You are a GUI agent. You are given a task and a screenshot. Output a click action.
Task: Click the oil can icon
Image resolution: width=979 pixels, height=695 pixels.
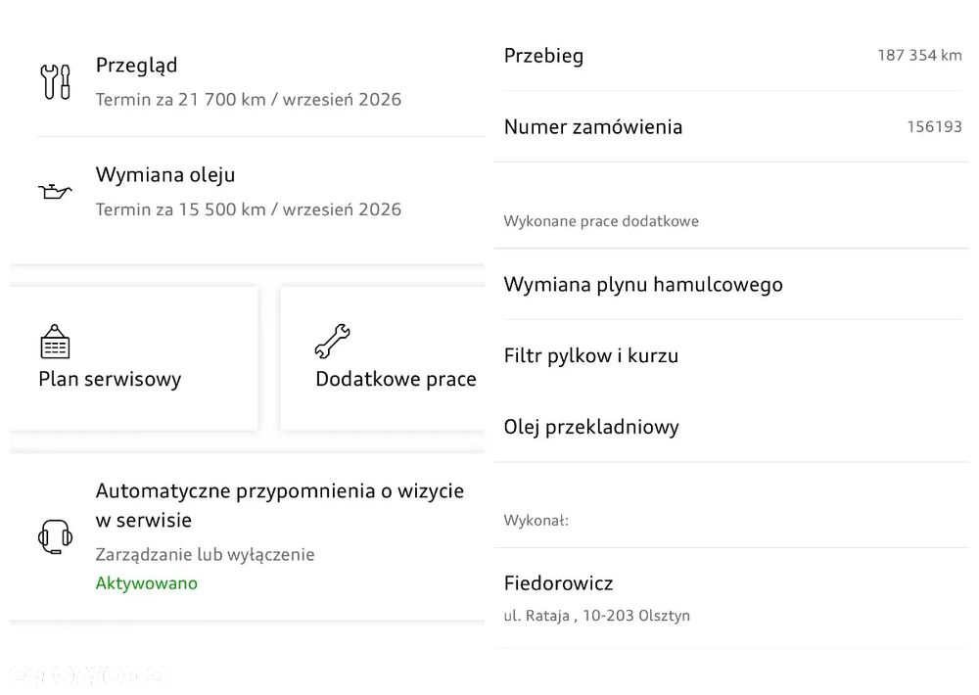coord(55,191)
